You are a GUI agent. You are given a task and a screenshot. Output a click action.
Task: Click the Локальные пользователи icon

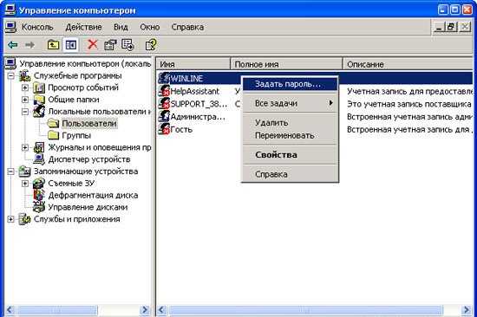[x=39, y=111]
